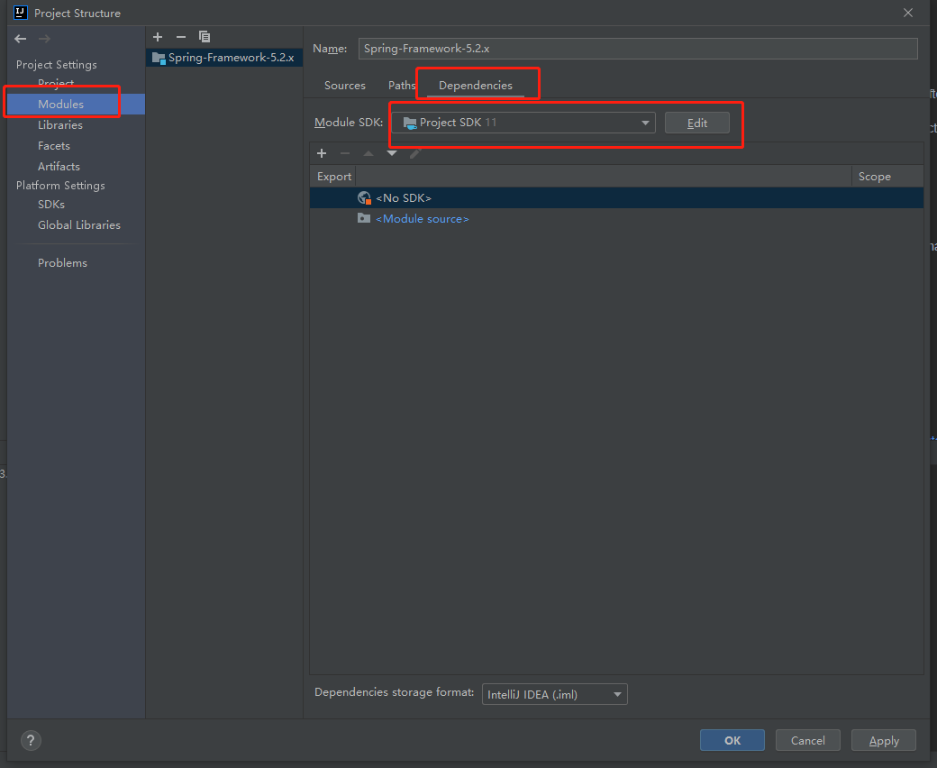The height and width of the screenshot is (768, 937).
Task: Open the Facets settings
Action: point(54,146)
